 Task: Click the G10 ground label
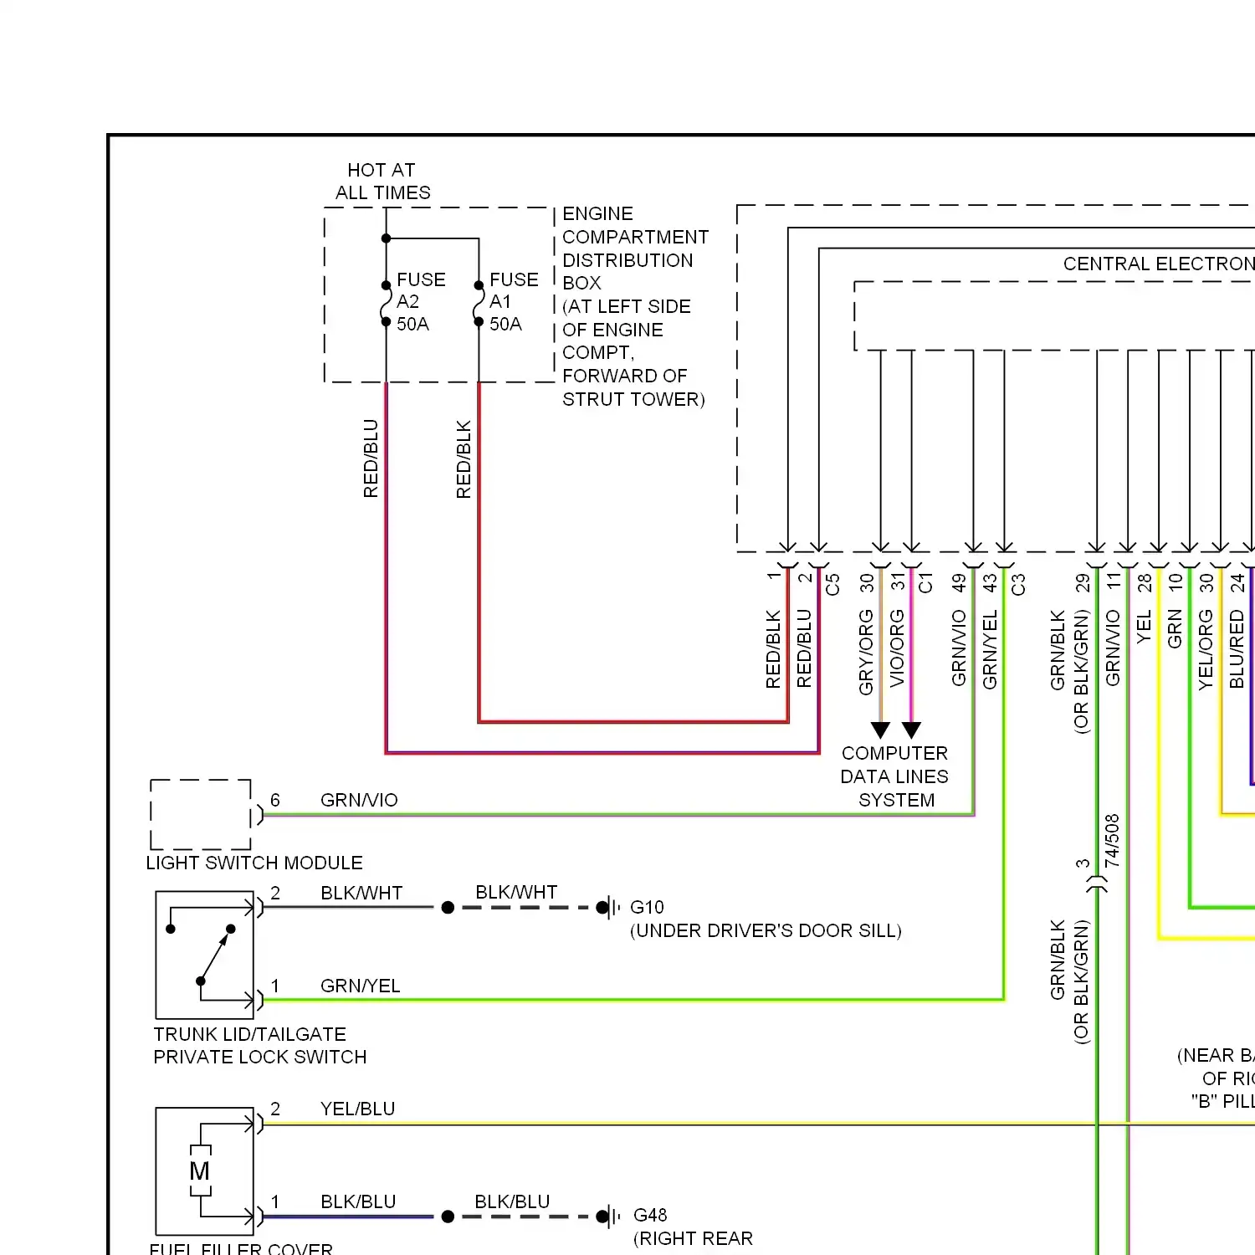tap(647, 907)
